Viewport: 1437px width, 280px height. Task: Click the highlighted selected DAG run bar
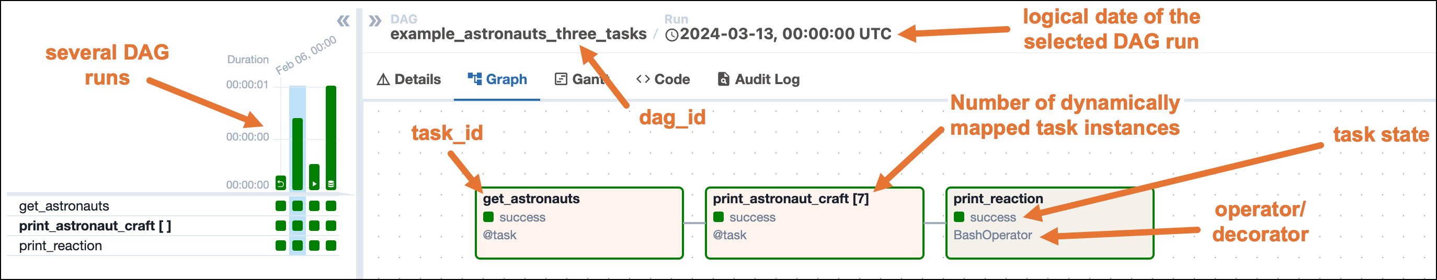point(298,153)
